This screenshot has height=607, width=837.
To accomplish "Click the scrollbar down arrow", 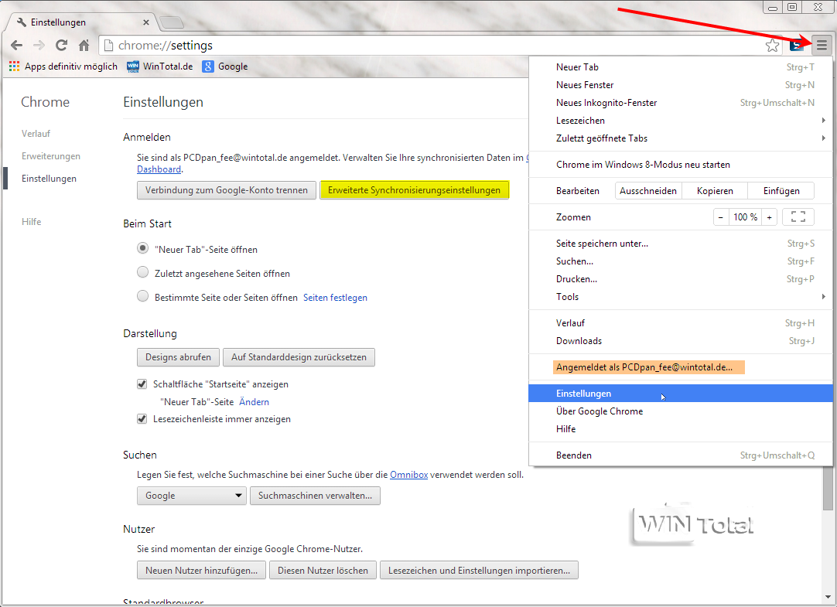I will (x=828, y=597).
